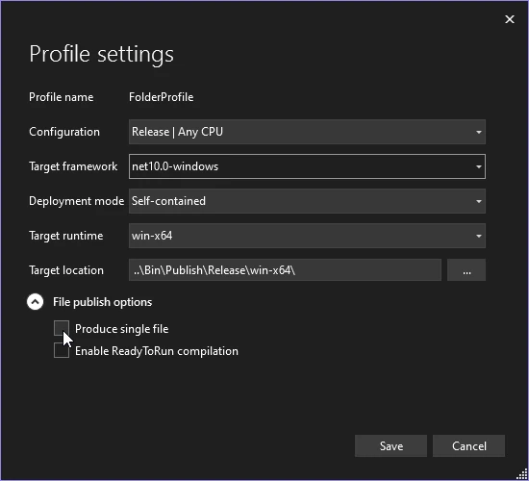
Task: Cancel the profile settings changes
Action: [x=469, y=446]
